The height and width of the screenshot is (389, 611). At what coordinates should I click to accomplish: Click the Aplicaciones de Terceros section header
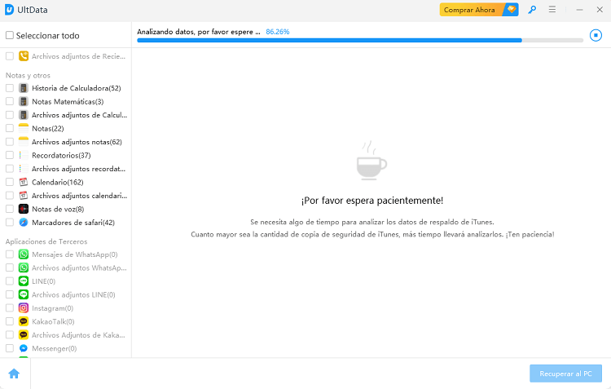point(46,241)
